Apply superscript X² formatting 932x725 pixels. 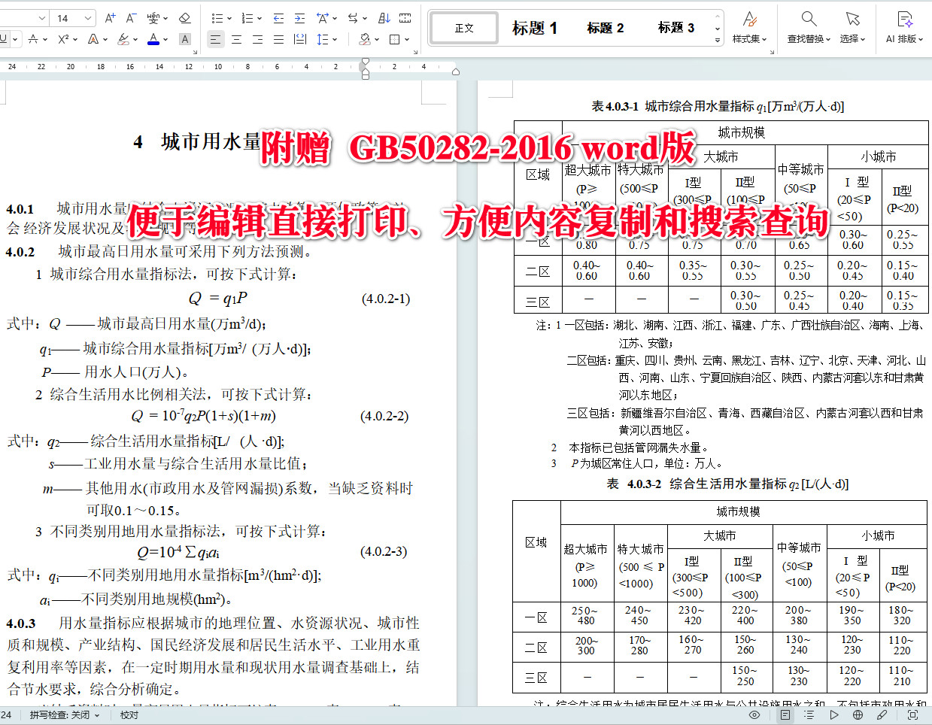coord(64,39)
